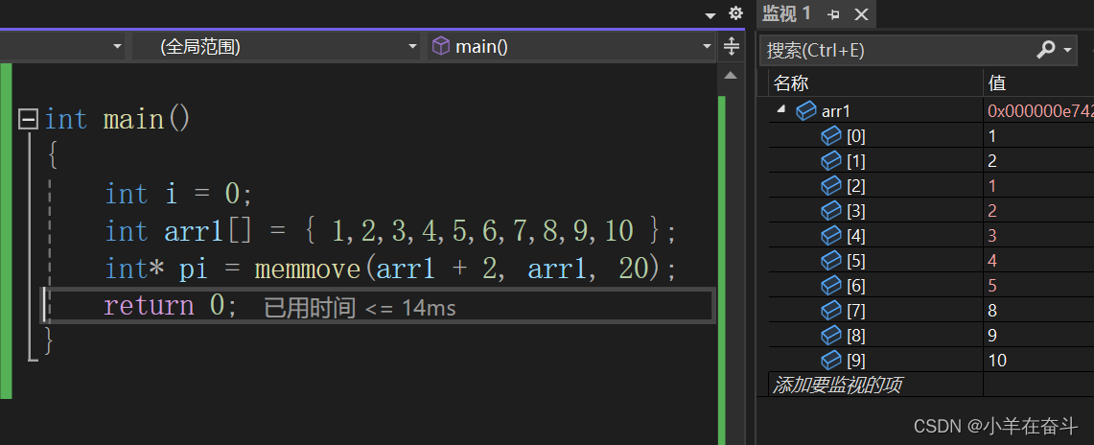Click the red value 1 of element [2]
The image size is (1094, 445).
click(992, 186)
